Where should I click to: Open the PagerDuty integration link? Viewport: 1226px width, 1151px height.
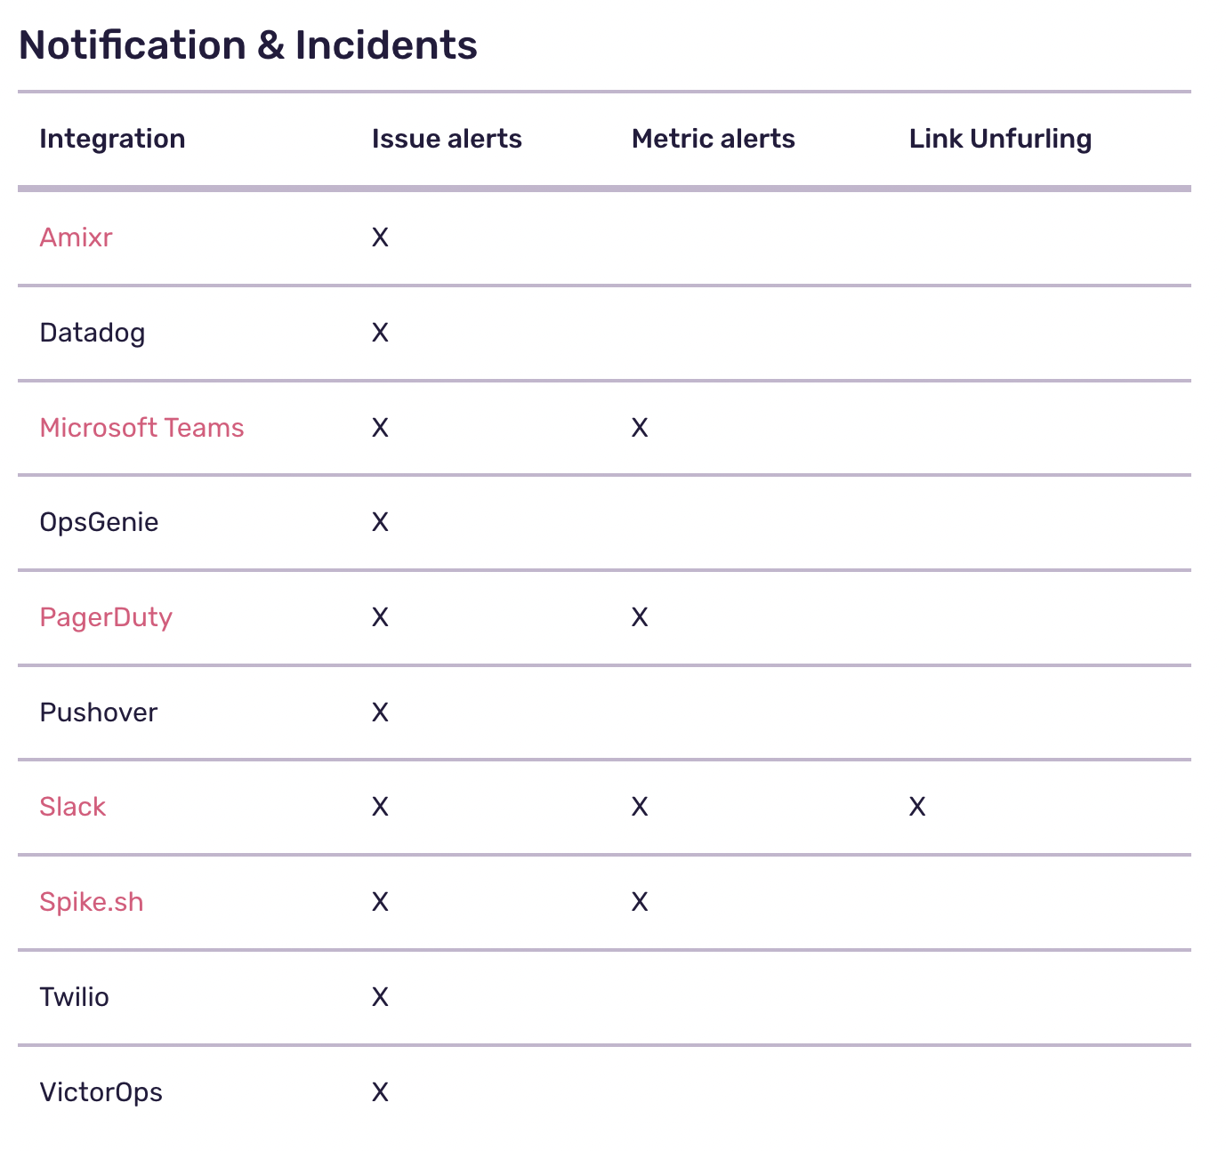[106, 617]
